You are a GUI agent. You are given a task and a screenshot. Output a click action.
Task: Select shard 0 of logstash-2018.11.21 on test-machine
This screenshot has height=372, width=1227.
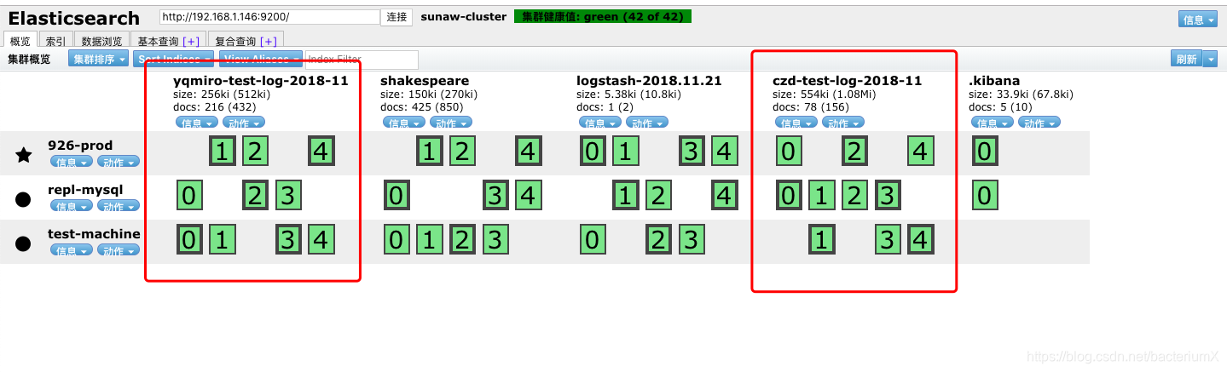click(x=592, y=241)
